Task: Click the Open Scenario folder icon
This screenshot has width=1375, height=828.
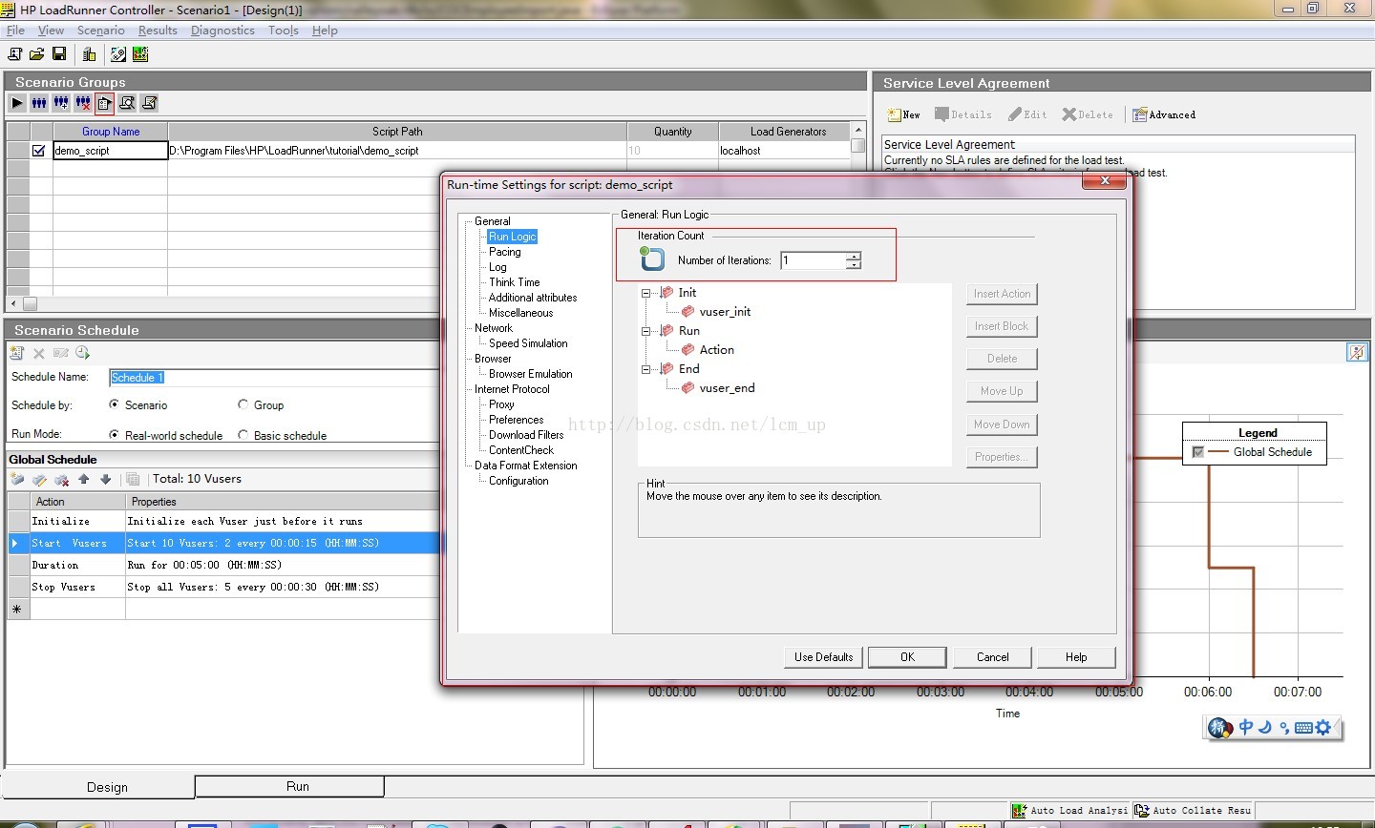Action: point(36,54)
